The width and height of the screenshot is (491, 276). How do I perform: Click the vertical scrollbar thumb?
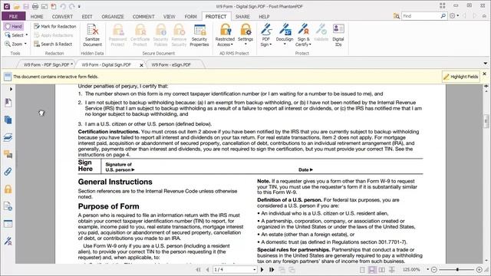point(486,121)
